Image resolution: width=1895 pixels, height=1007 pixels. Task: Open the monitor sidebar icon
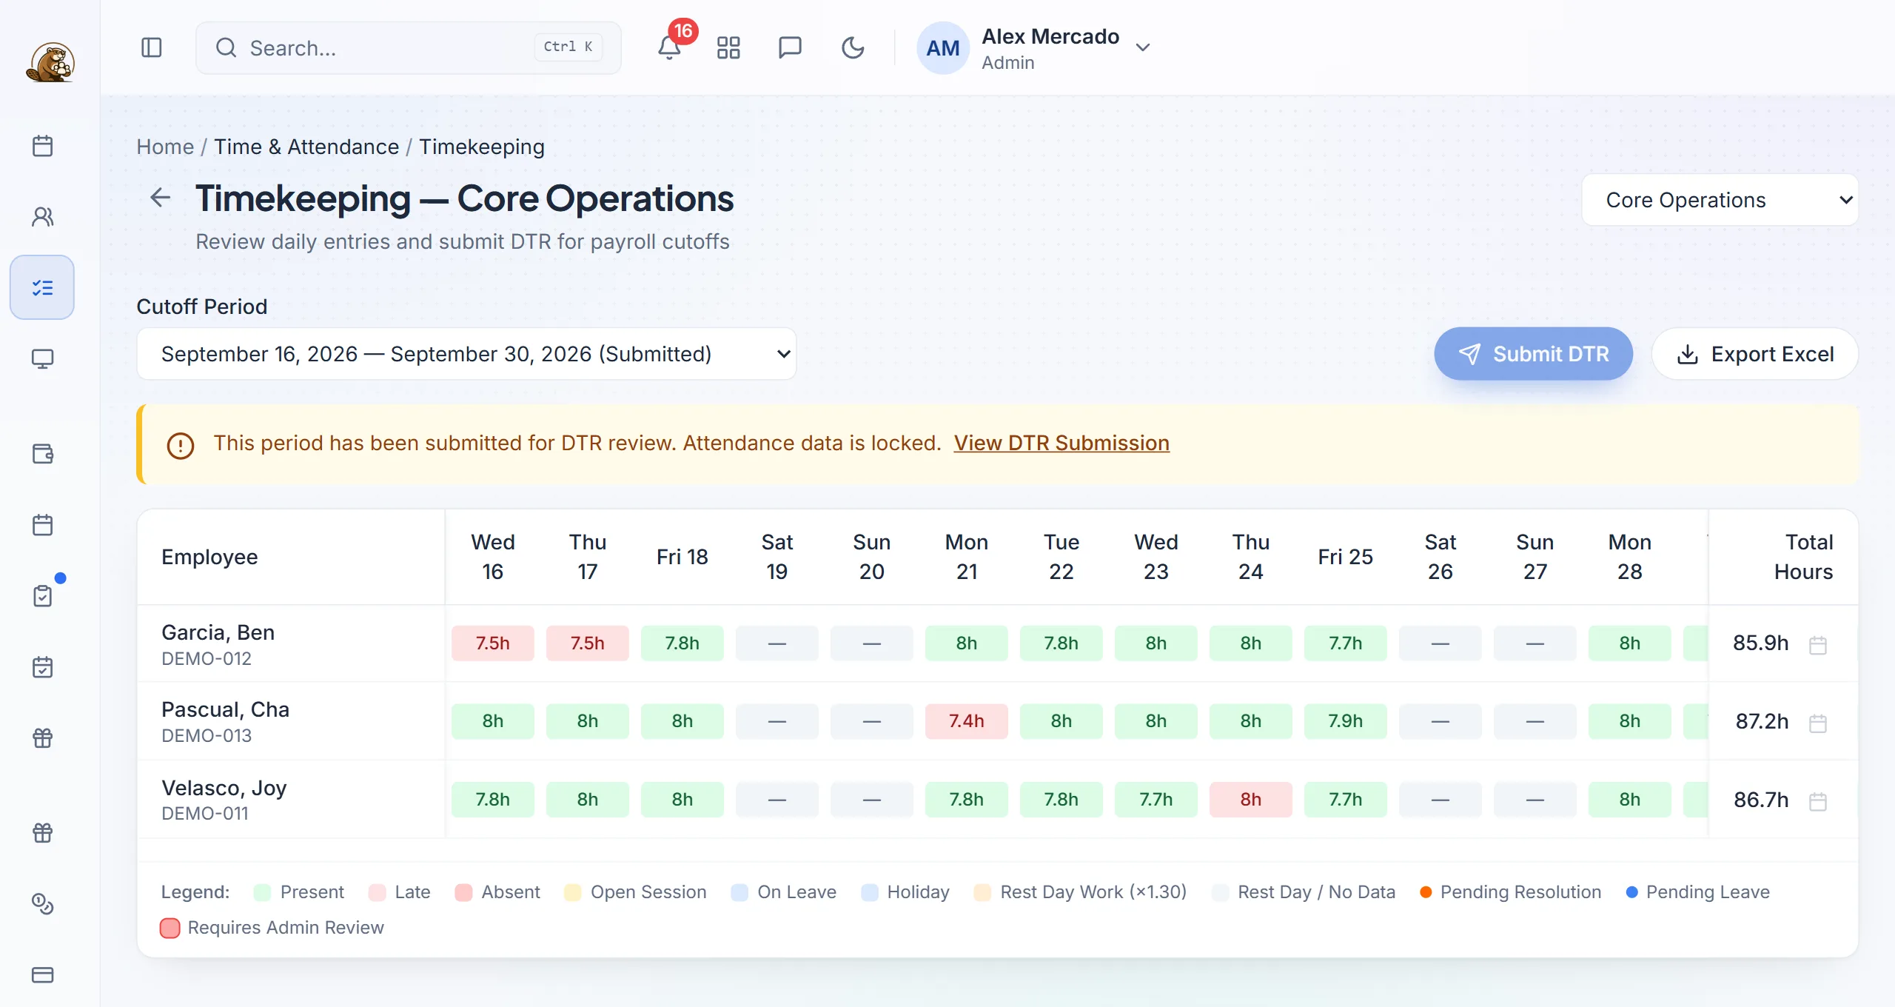click(43, 358)
